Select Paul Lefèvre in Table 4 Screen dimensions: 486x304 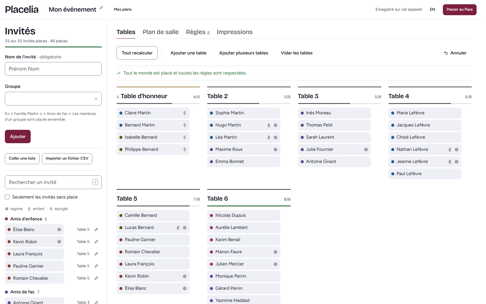point(425,174)
